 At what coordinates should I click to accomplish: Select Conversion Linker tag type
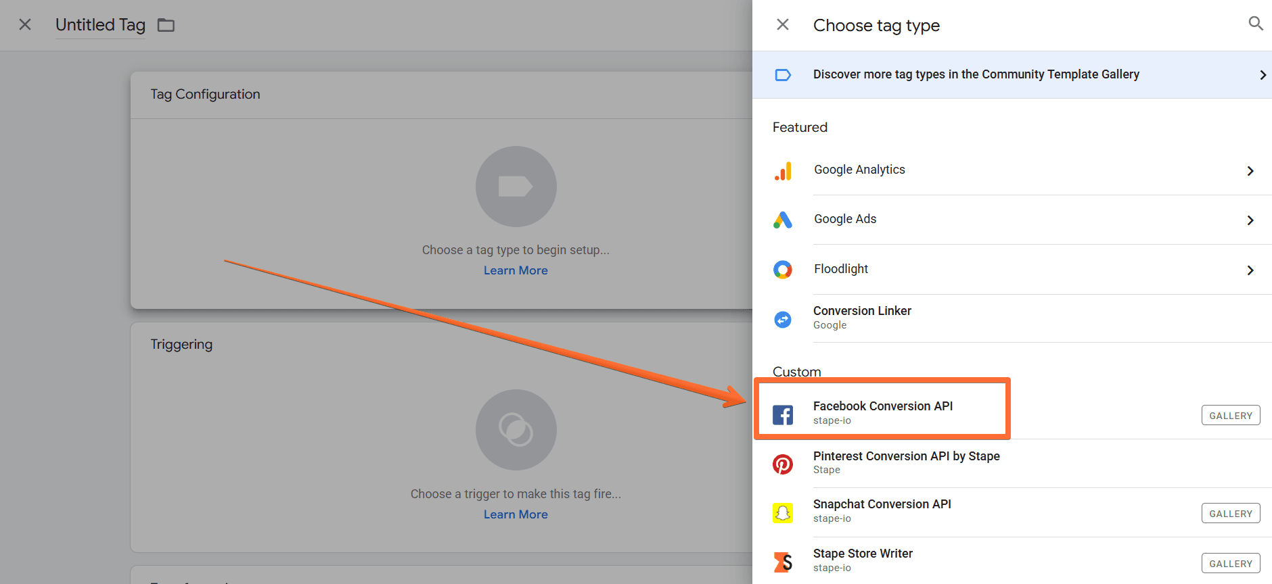[1012, 318]
